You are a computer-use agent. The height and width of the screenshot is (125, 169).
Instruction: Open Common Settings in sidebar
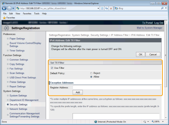pyautogui.click(x=19, y=60)
